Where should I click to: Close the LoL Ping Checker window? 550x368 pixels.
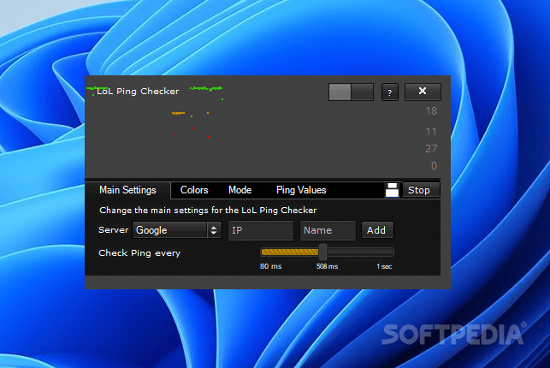click(423, 92)
